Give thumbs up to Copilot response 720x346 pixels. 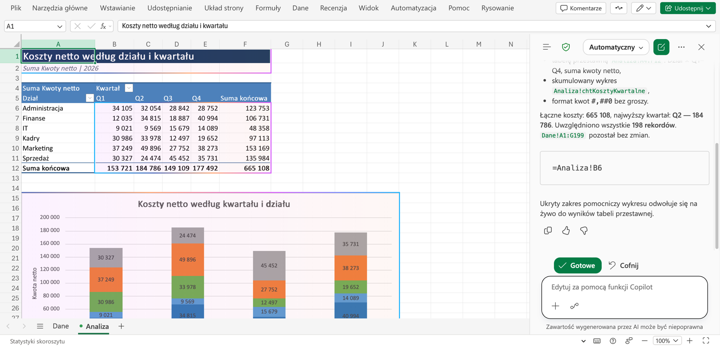(566, 230)
